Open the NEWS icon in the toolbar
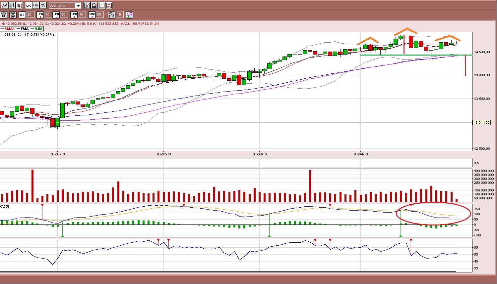This screenshot has height=284, width=497. click(109, 5)
